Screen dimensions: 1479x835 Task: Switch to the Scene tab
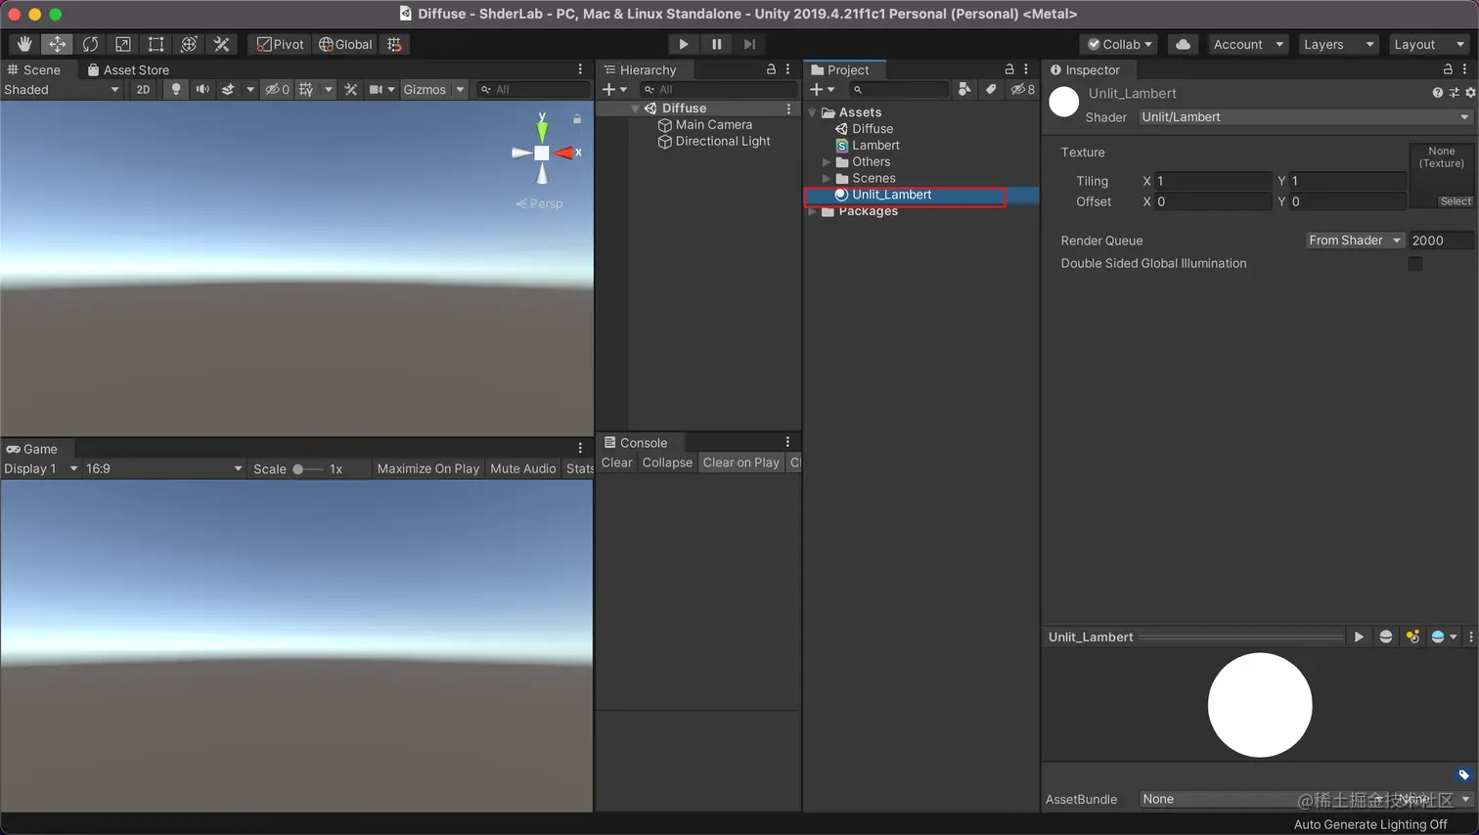click(34, 69)
